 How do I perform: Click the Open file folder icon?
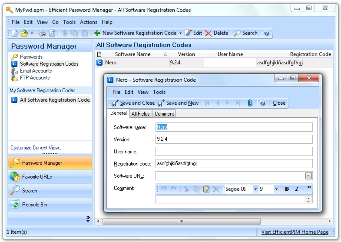click(24, 33)
